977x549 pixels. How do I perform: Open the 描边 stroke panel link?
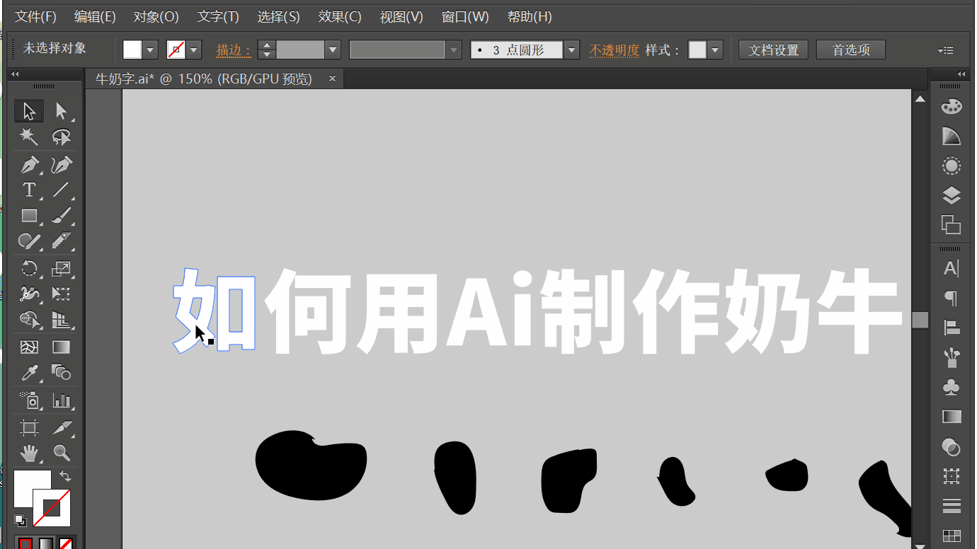(x=234, y=50)
